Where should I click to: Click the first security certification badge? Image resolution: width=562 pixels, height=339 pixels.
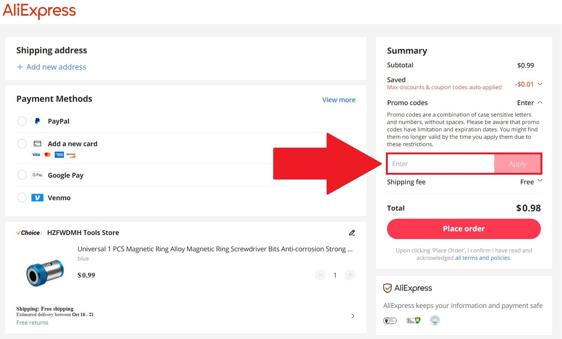[x=390, y=321]
